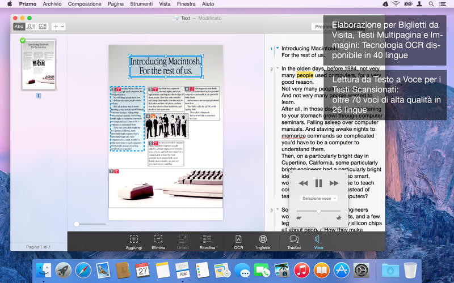Click the underlined word "memorize"

click(x=293, y=136)
